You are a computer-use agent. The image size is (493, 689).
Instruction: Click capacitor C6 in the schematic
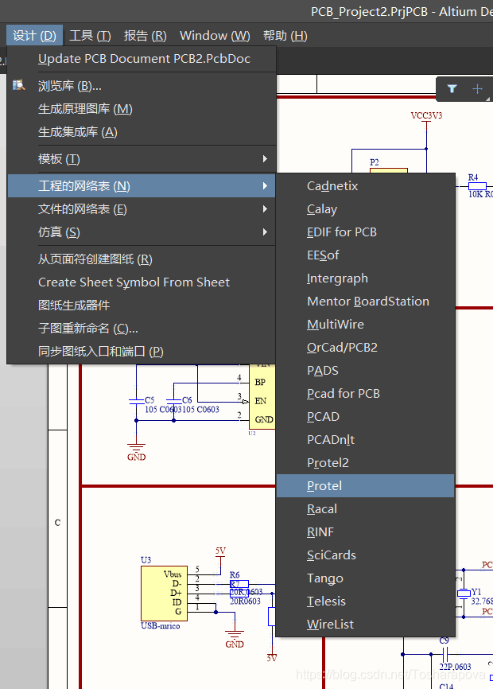coord(174,401)
